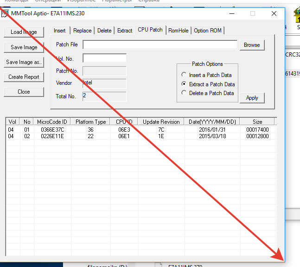Switch to the Replace tab
Screen dimensions: 300x267
[82, 31]
